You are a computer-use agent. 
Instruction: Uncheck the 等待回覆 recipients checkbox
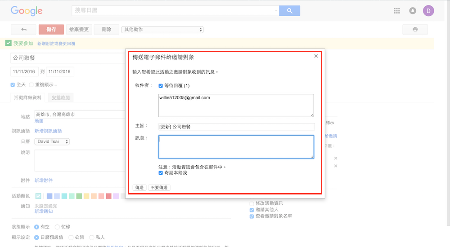pyautogui.click(x=161, y=85)
